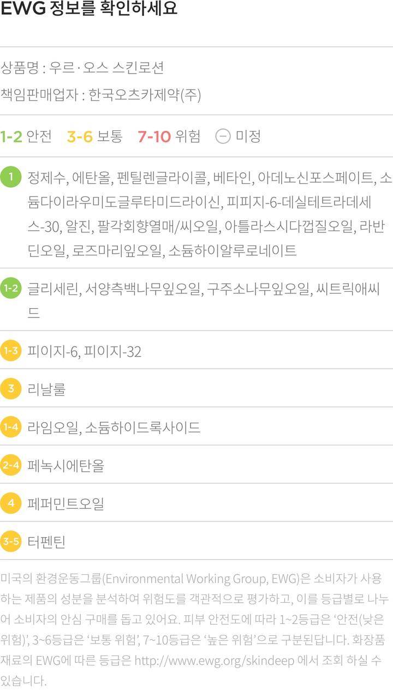
Task: Click the green 1-2 안전 legend entry
Action: (x=26, y=136)
